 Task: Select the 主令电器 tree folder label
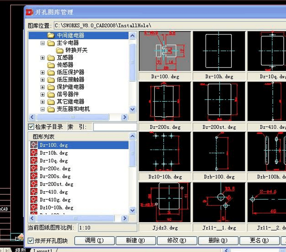(68, 43)
